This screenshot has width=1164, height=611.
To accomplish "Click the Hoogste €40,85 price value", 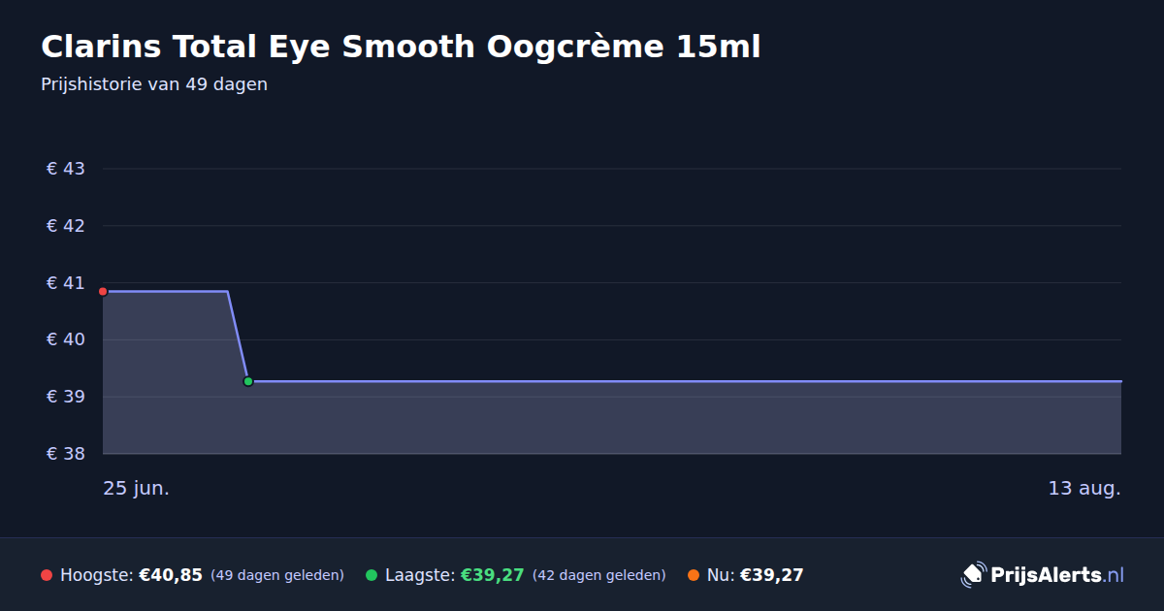I will point(171,575).
